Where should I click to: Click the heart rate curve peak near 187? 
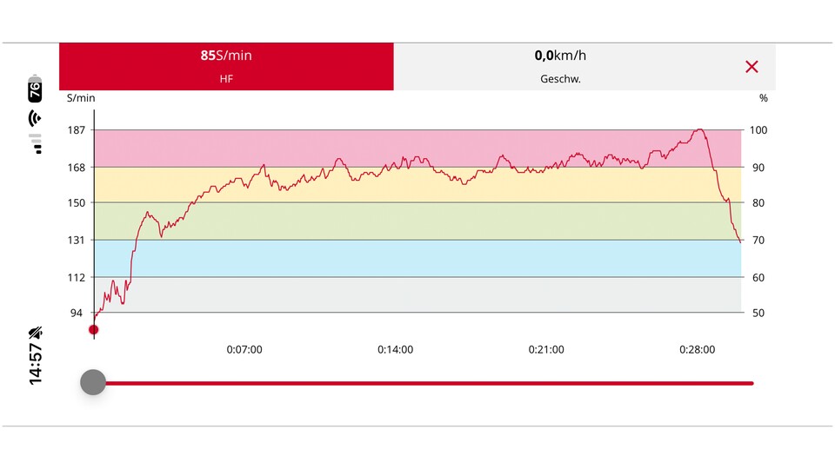(x=698, y=130)
